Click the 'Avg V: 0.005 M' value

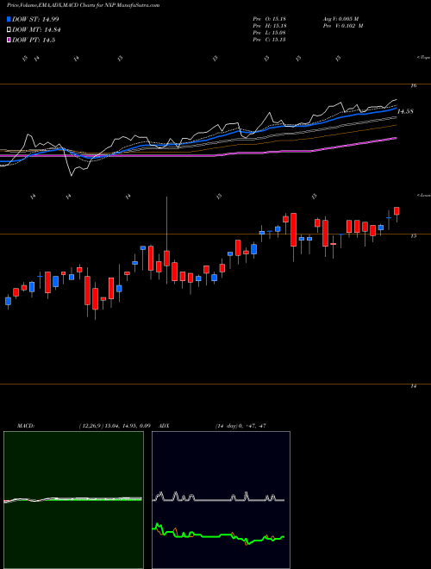(340, 19)
